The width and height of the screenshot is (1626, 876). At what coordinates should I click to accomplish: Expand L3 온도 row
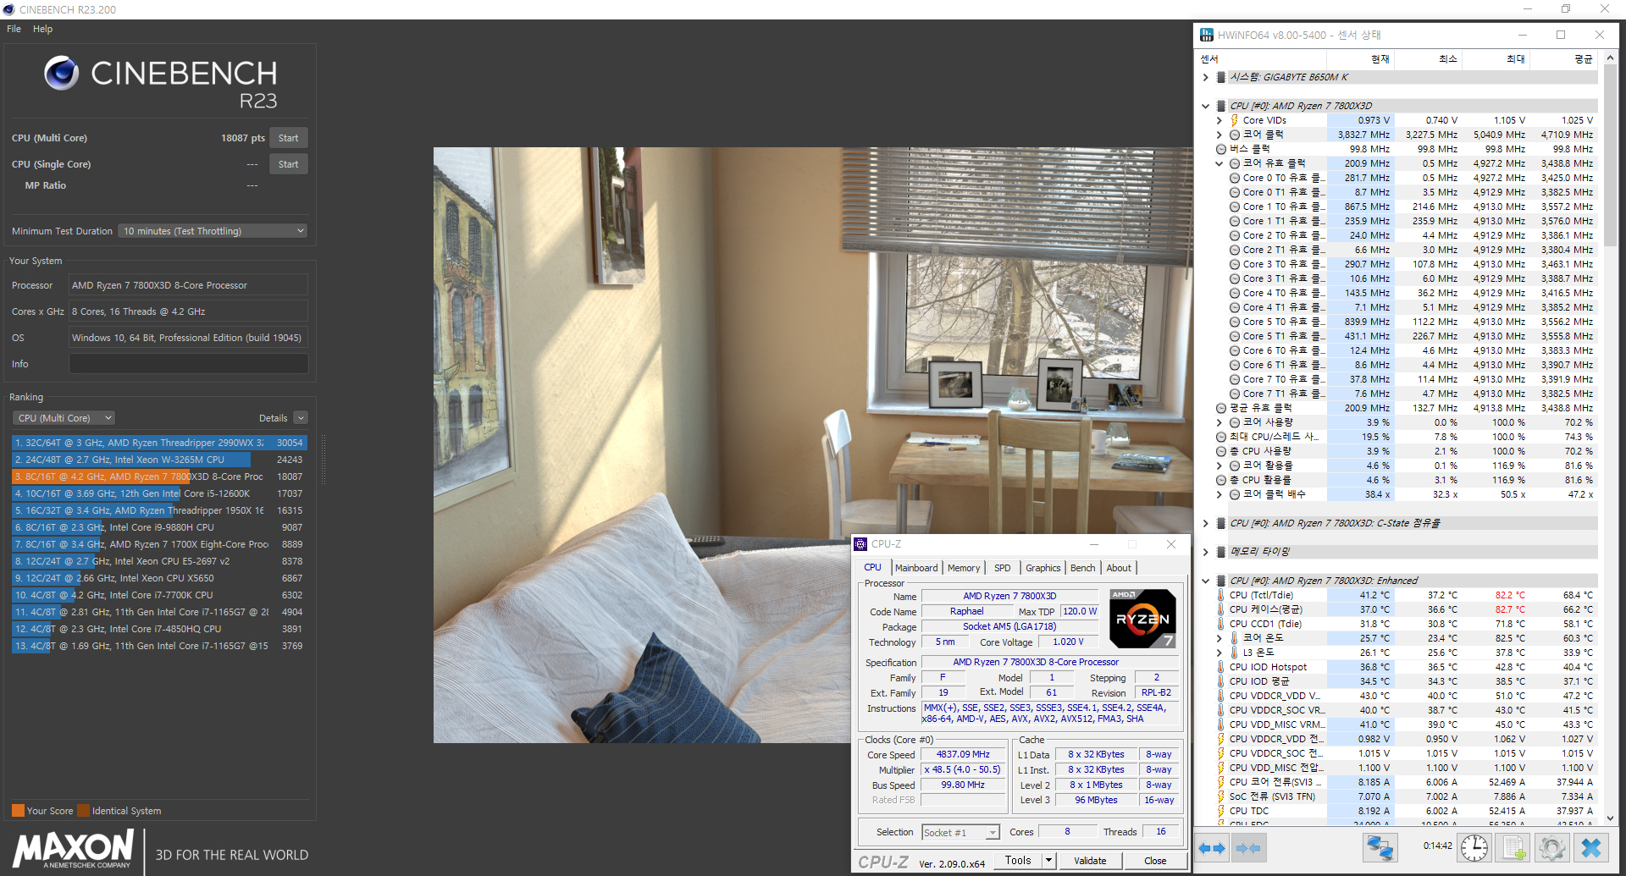point(1219,653)
